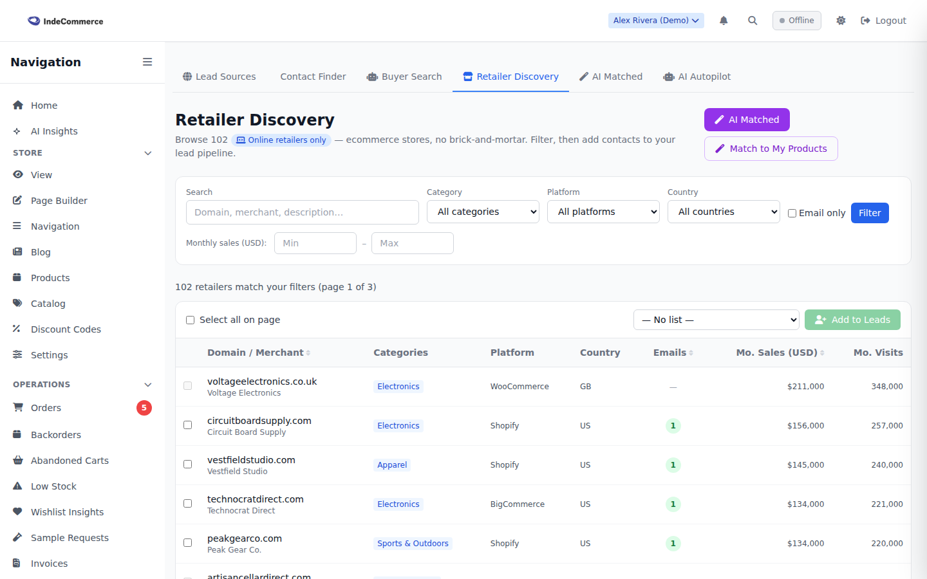Tick the vestfieldstudio.com row checkbox
The image size is (927, 579).
[x=187, y=464]
